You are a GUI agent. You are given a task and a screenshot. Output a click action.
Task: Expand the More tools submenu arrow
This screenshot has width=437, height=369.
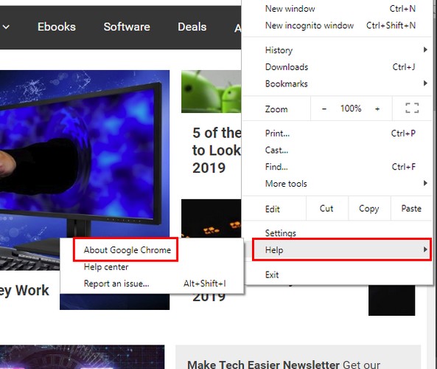coord(425,183)
